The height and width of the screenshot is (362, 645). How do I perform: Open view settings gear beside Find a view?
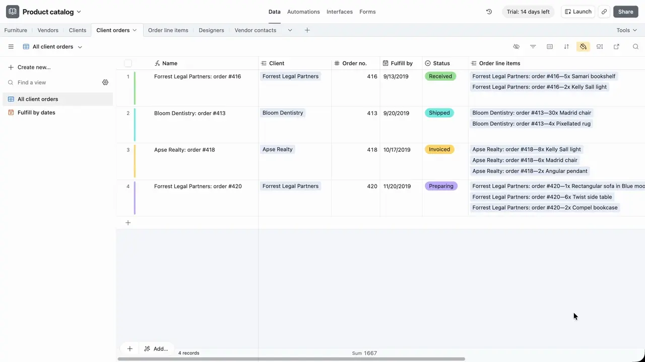tap(105, 82)
